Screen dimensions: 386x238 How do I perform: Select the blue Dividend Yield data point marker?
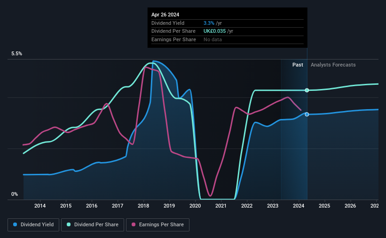pos(307,114)
